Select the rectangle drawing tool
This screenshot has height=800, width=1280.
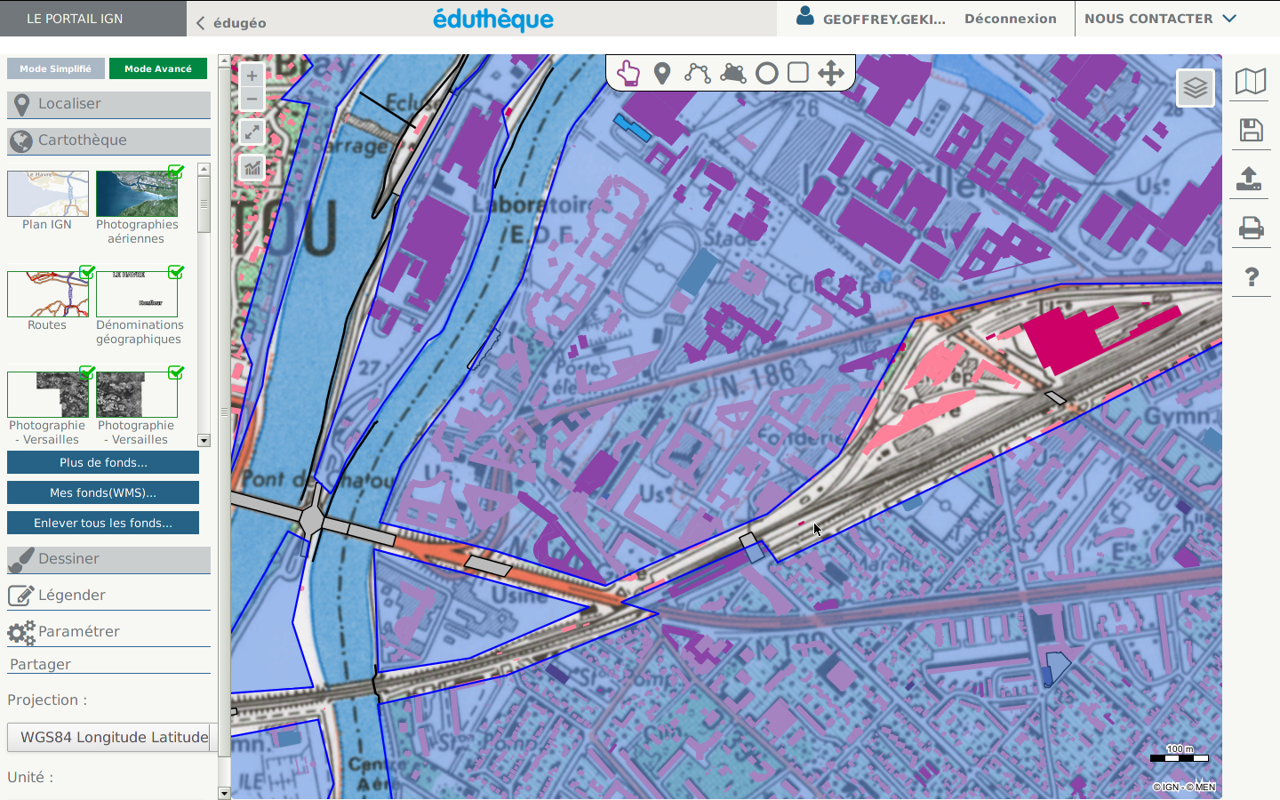(x=798, y=73)
